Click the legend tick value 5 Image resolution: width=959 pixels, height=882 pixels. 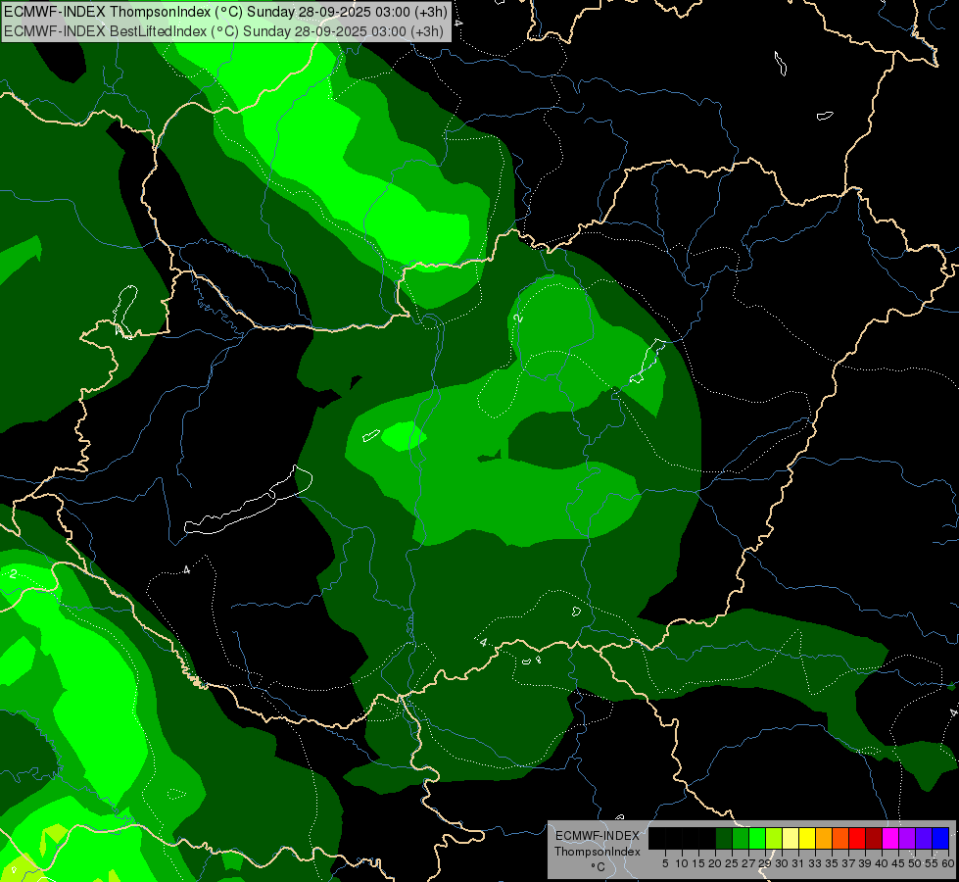(x=665, y=863)
